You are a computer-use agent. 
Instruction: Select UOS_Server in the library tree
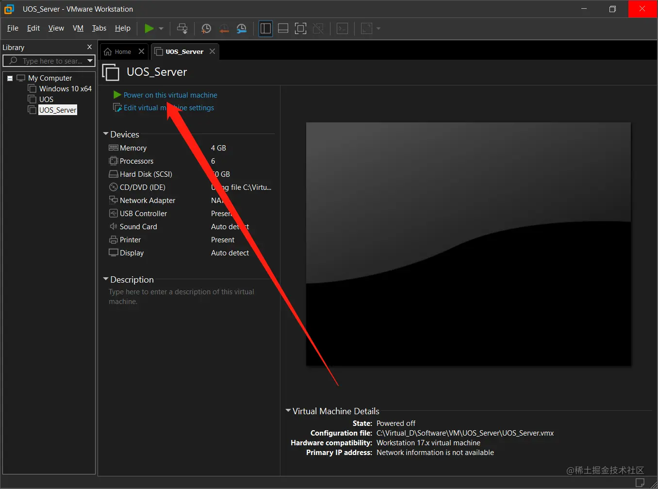[58, 110]
